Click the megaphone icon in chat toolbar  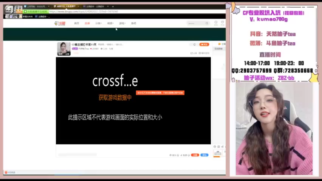pos(223,146)
